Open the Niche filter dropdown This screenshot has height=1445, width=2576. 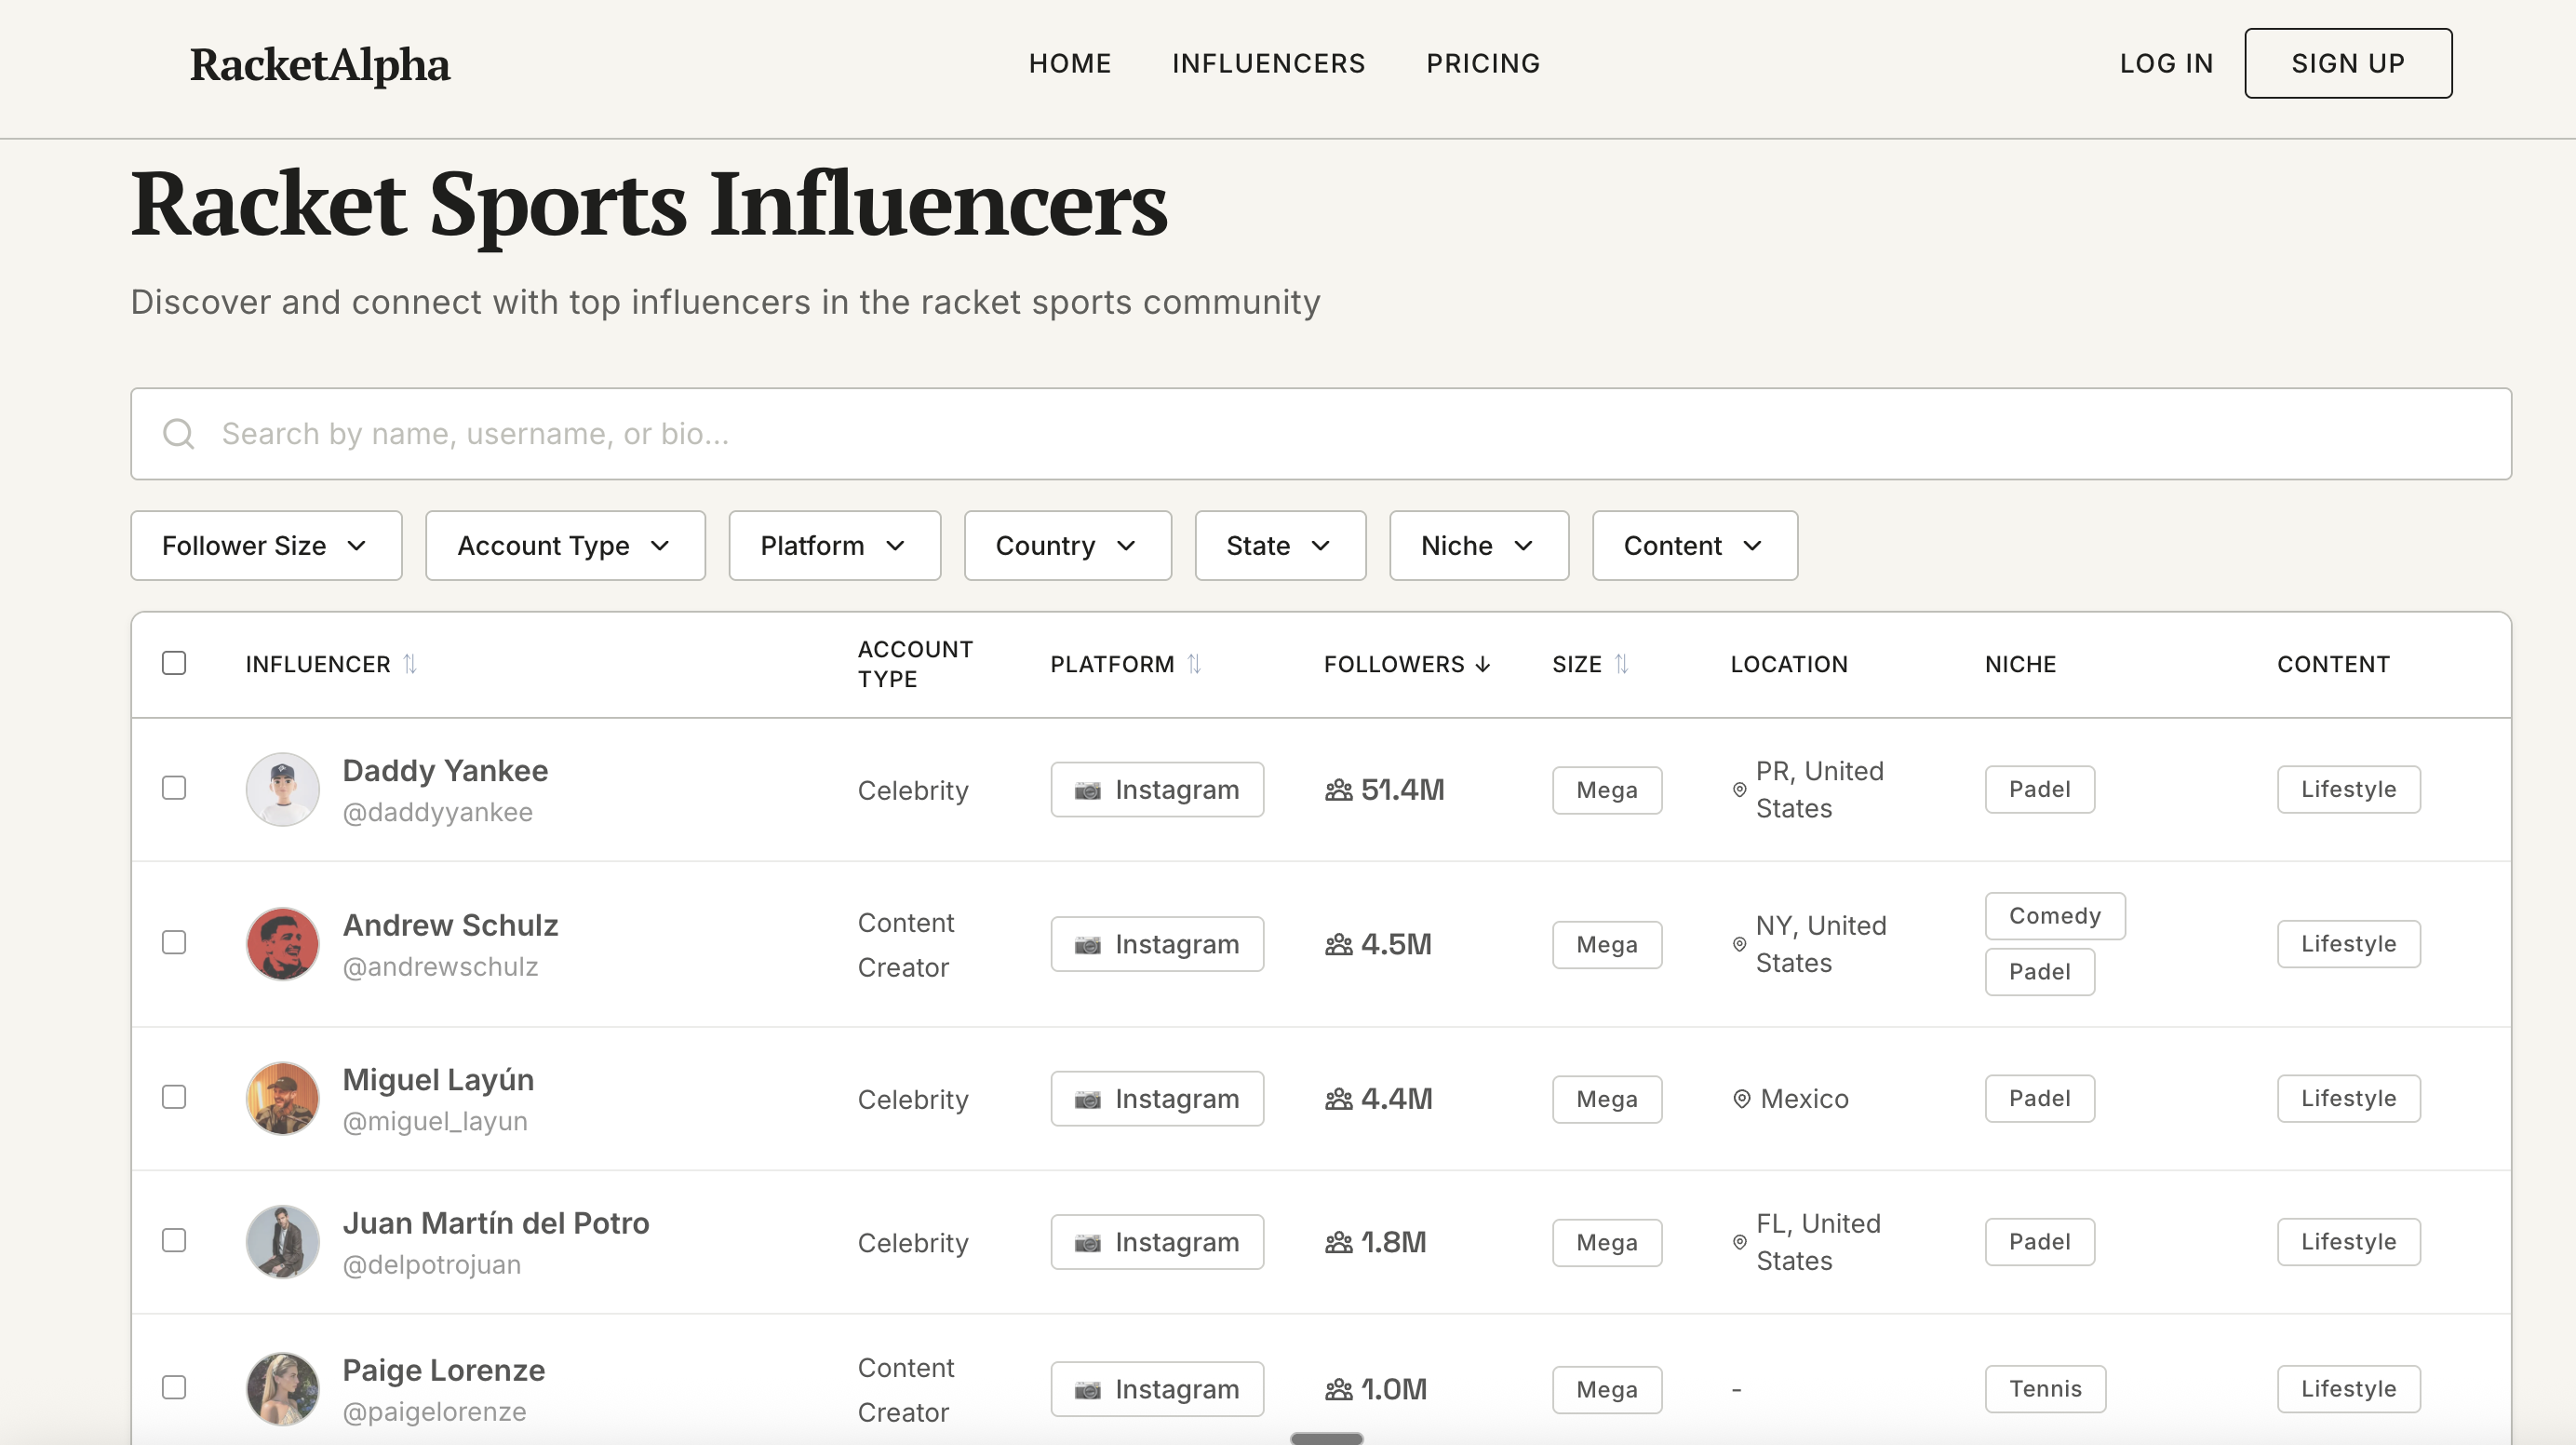coord(1478,546)
